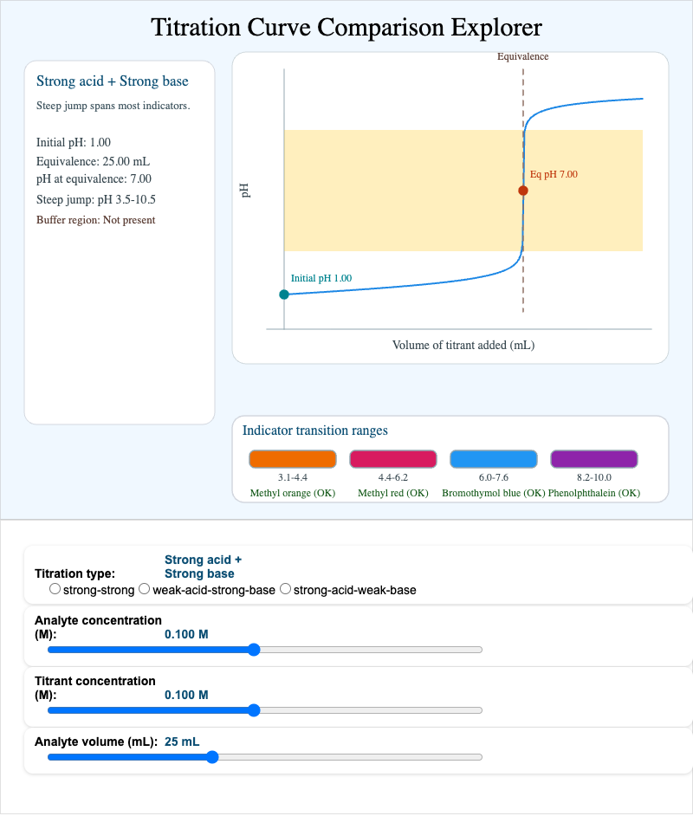This screenshot has width=693, height=816.
Task: Click the Phenolphthalein indicator swatch
Action: (x=594, y=459)
